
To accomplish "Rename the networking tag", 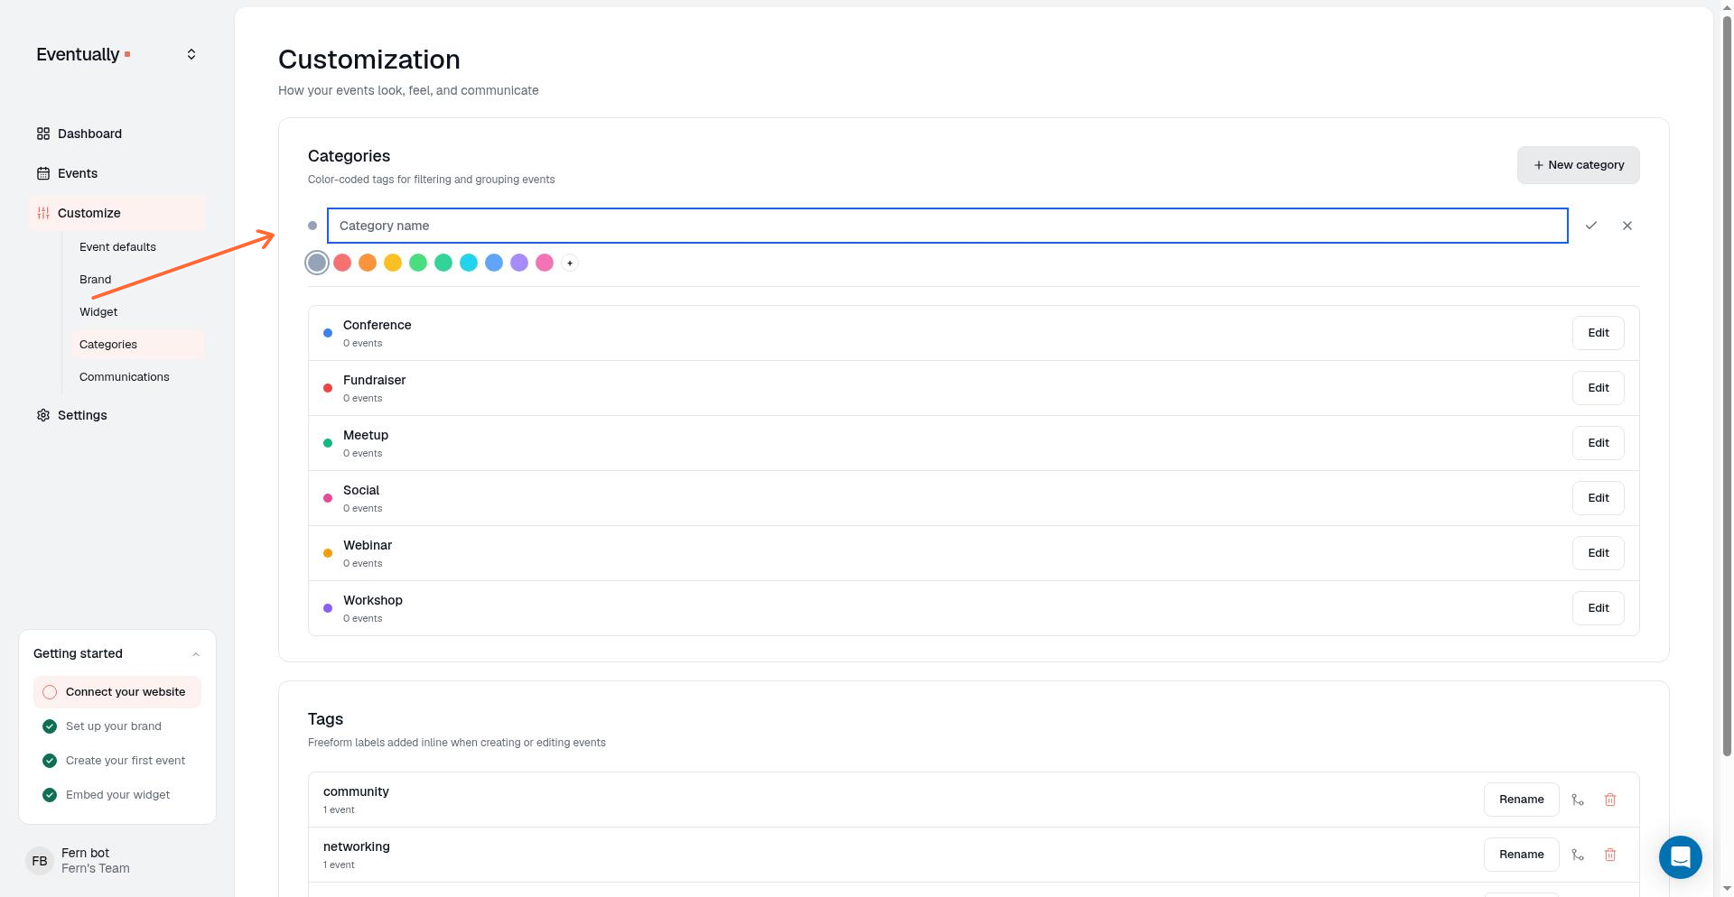I will [x=1521, y=855].
